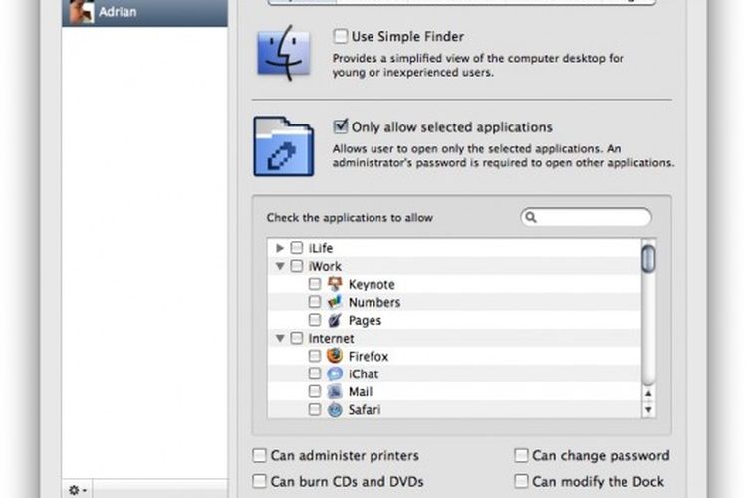Allow iChat via its checkbox
This screenshot has width=747, height=498.
pyautogui.click(x=315, y=373)
